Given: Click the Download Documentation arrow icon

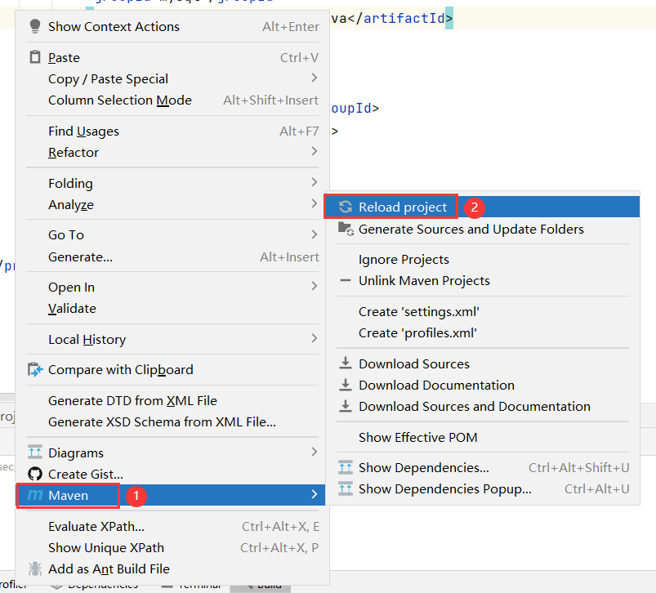Looking at the screenshot, I should coord(345,385).
